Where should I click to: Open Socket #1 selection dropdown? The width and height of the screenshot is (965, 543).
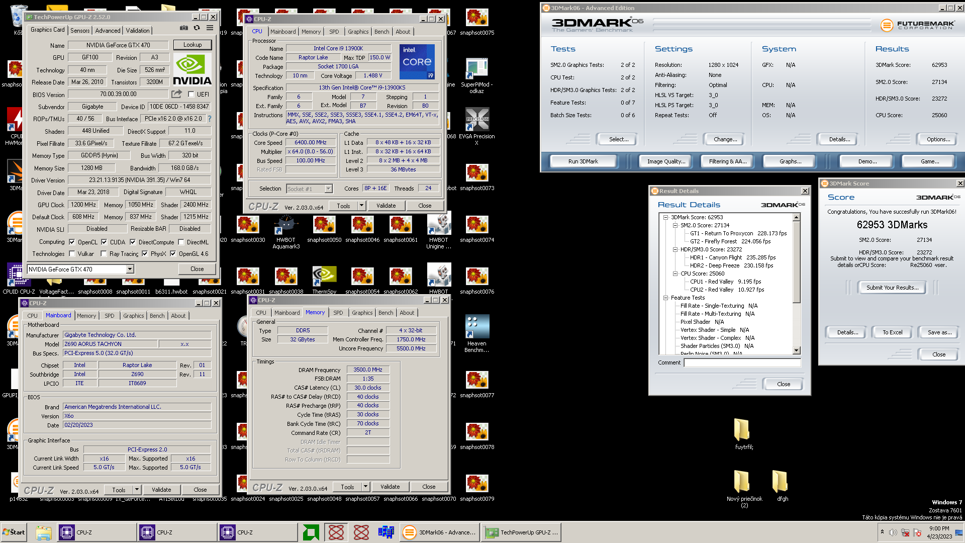click(328, 189)
